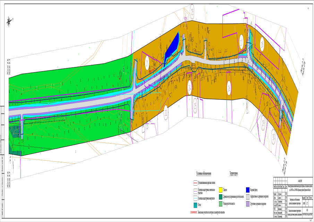The image size is (314, 222).
Task: Select parcel marker number 28
Action: click(x=262, y=44)
